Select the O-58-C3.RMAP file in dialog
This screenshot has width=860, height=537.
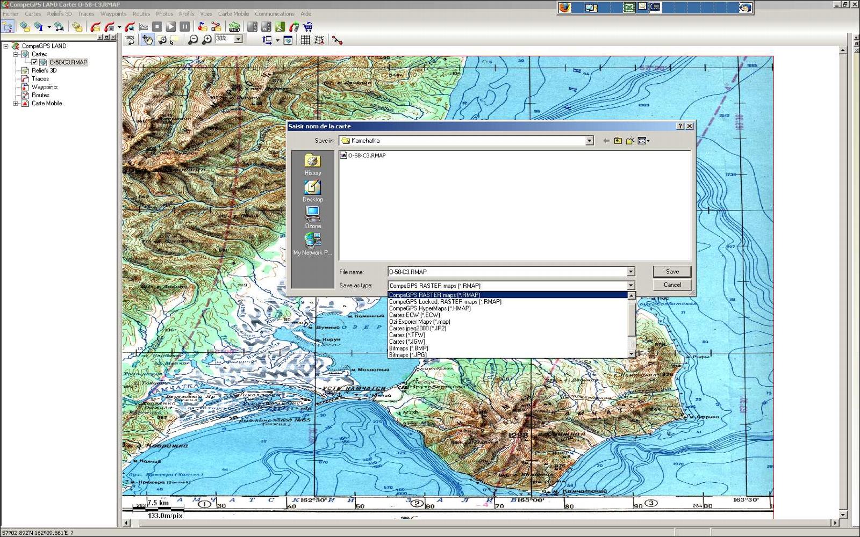click(x=363, y=156)
